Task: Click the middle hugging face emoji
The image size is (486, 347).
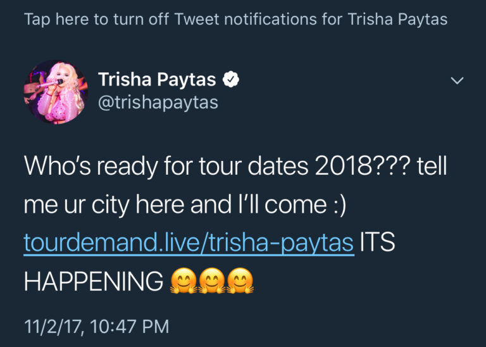Action: click(213, 282)
